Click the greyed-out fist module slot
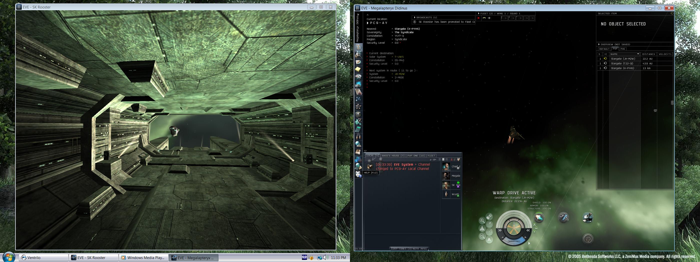The width and height of the screenshot is (700, 262). (x=588, y=239)
